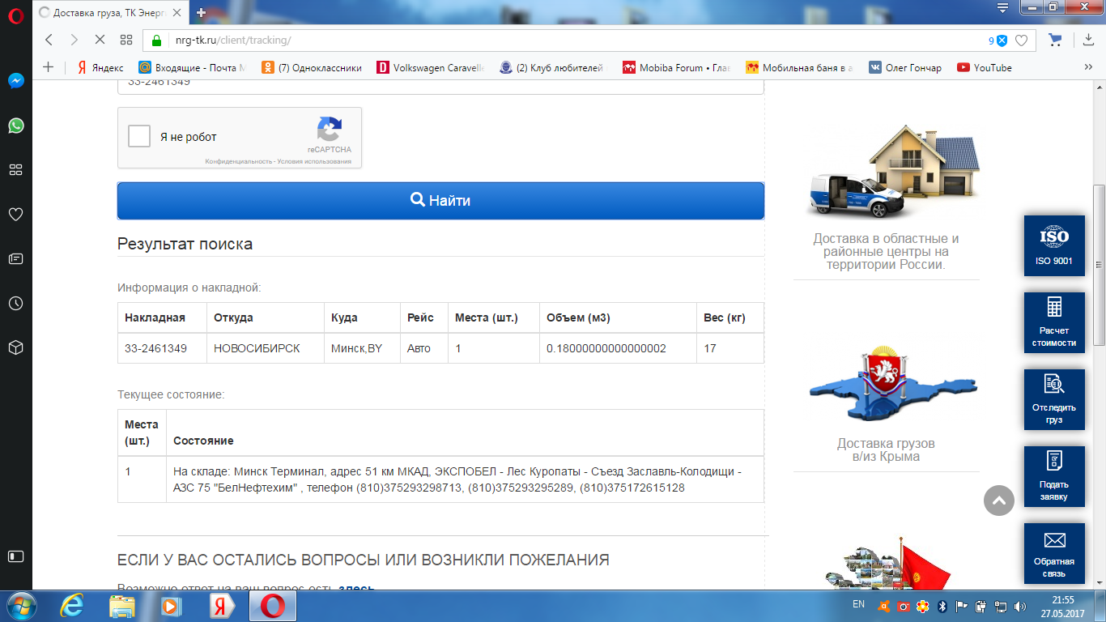Stop page loading with the X button
1106x622 pixels.
(100, 40)
